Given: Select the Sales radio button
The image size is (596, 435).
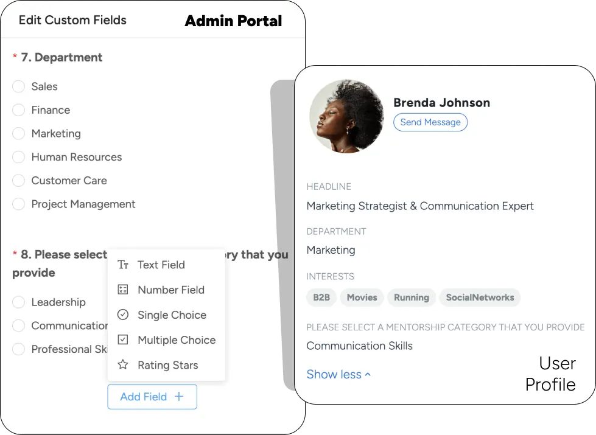Looking at the screenshot, I should tap(18, 86).
